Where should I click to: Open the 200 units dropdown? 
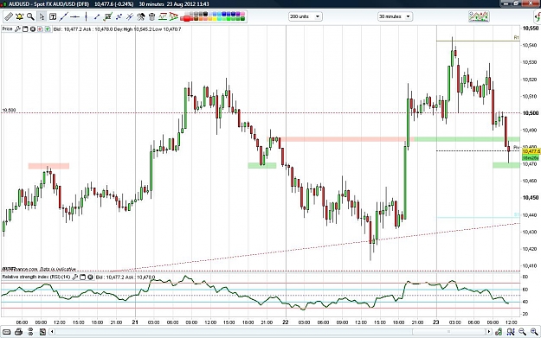[x=305, y=16]
